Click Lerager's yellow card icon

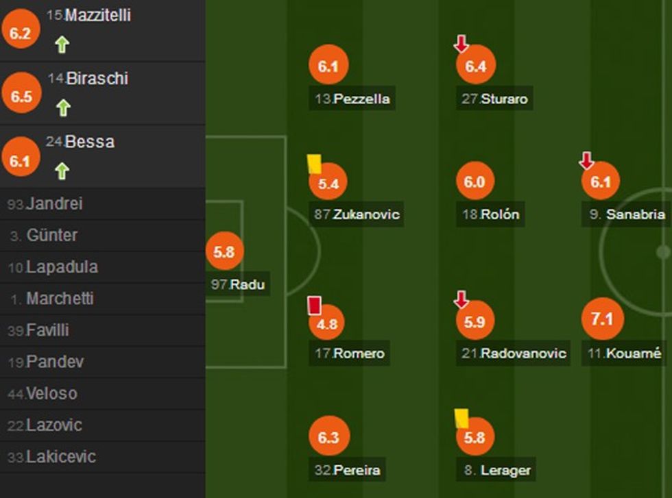[461, 419]
